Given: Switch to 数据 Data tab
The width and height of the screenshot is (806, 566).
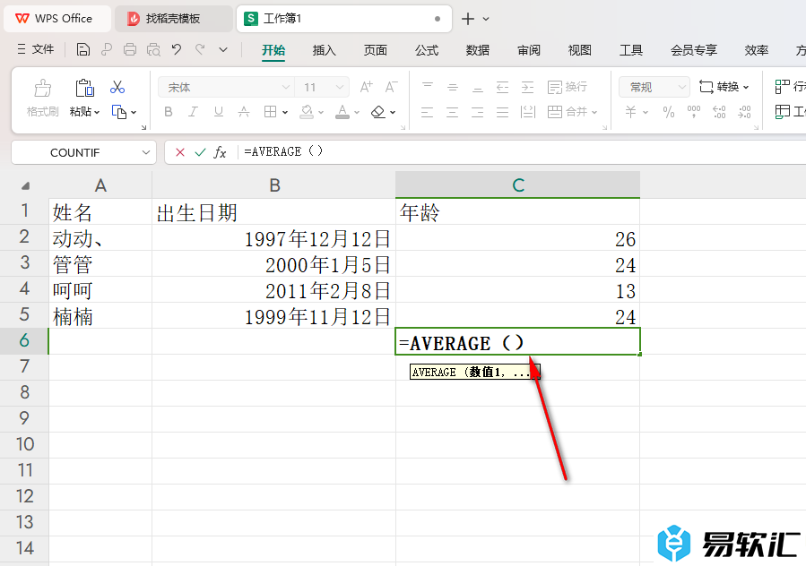Looking at the screenshot, I should [x=478, y=50].
